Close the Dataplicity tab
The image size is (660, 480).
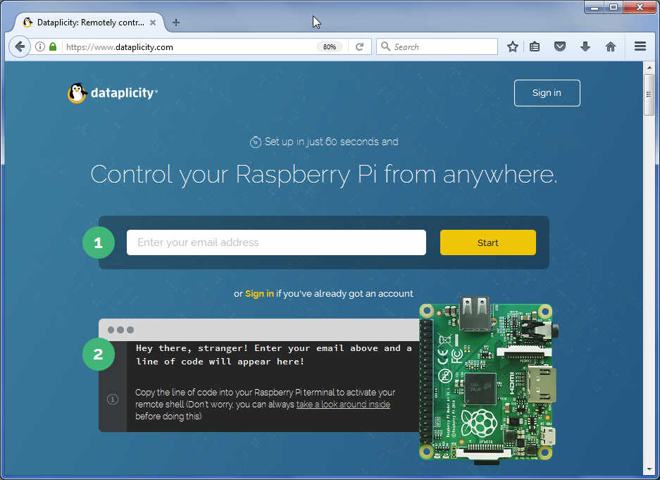[x=153, y=23]
